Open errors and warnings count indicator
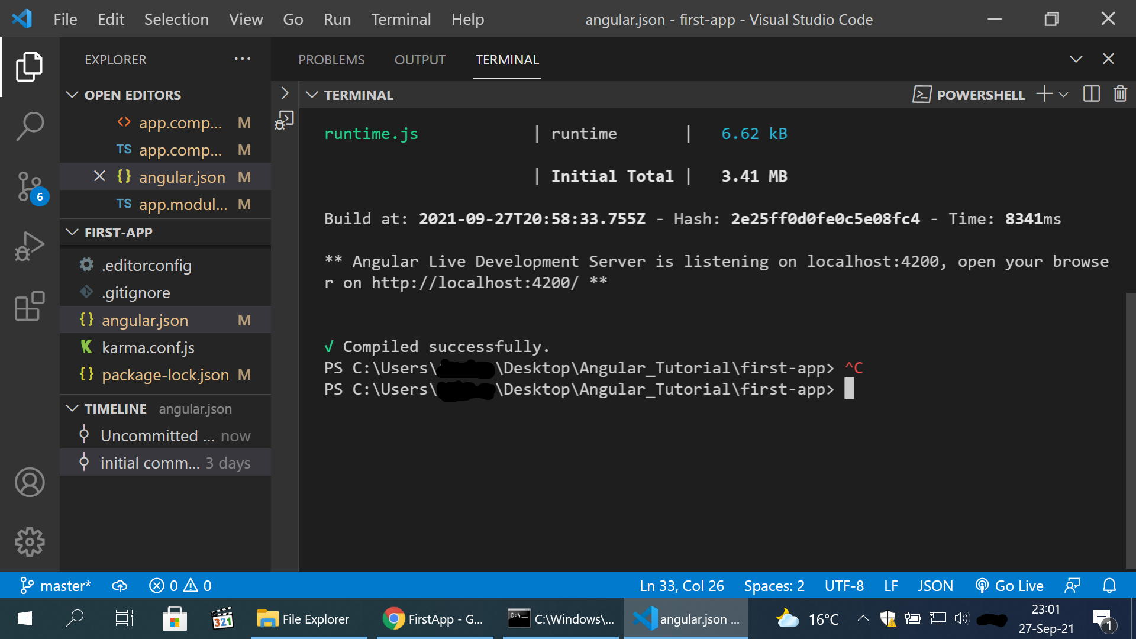1136x639 pixels. [180, 586]
